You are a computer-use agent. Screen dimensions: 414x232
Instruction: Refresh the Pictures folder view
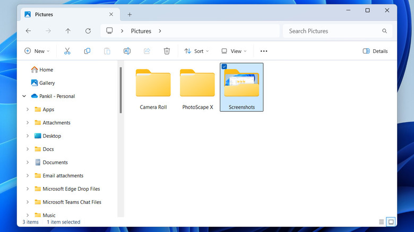click(88, 31)
